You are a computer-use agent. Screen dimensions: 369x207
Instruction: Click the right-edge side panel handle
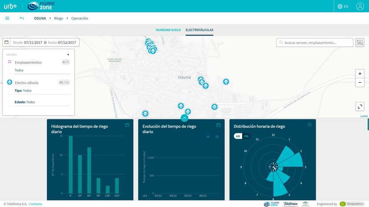click(368, 124)
